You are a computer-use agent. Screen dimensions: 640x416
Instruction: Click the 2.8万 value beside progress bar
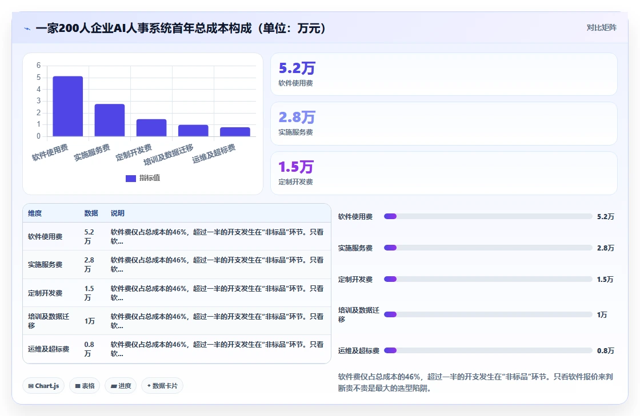(605, 248)
